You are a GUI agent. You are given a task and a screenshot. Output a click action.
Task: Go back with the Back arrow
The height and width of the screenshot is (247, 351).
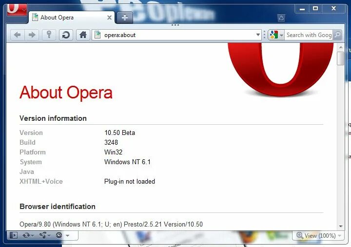point(17,35)
